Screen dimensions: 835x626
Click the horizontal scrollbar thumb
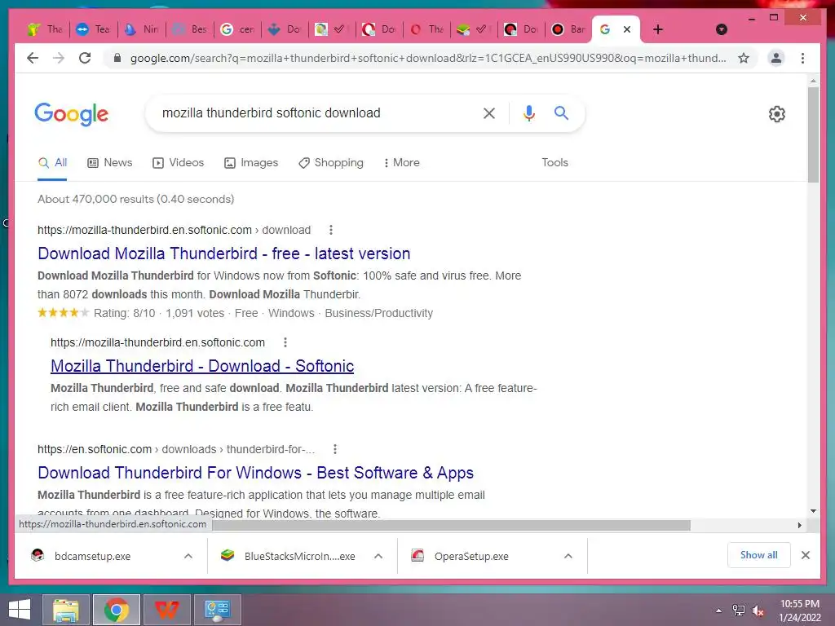tap(451, 526)
